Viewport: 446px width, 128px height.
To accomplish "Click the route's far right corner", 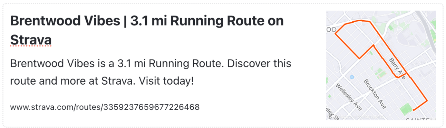I will click(427, 101).
